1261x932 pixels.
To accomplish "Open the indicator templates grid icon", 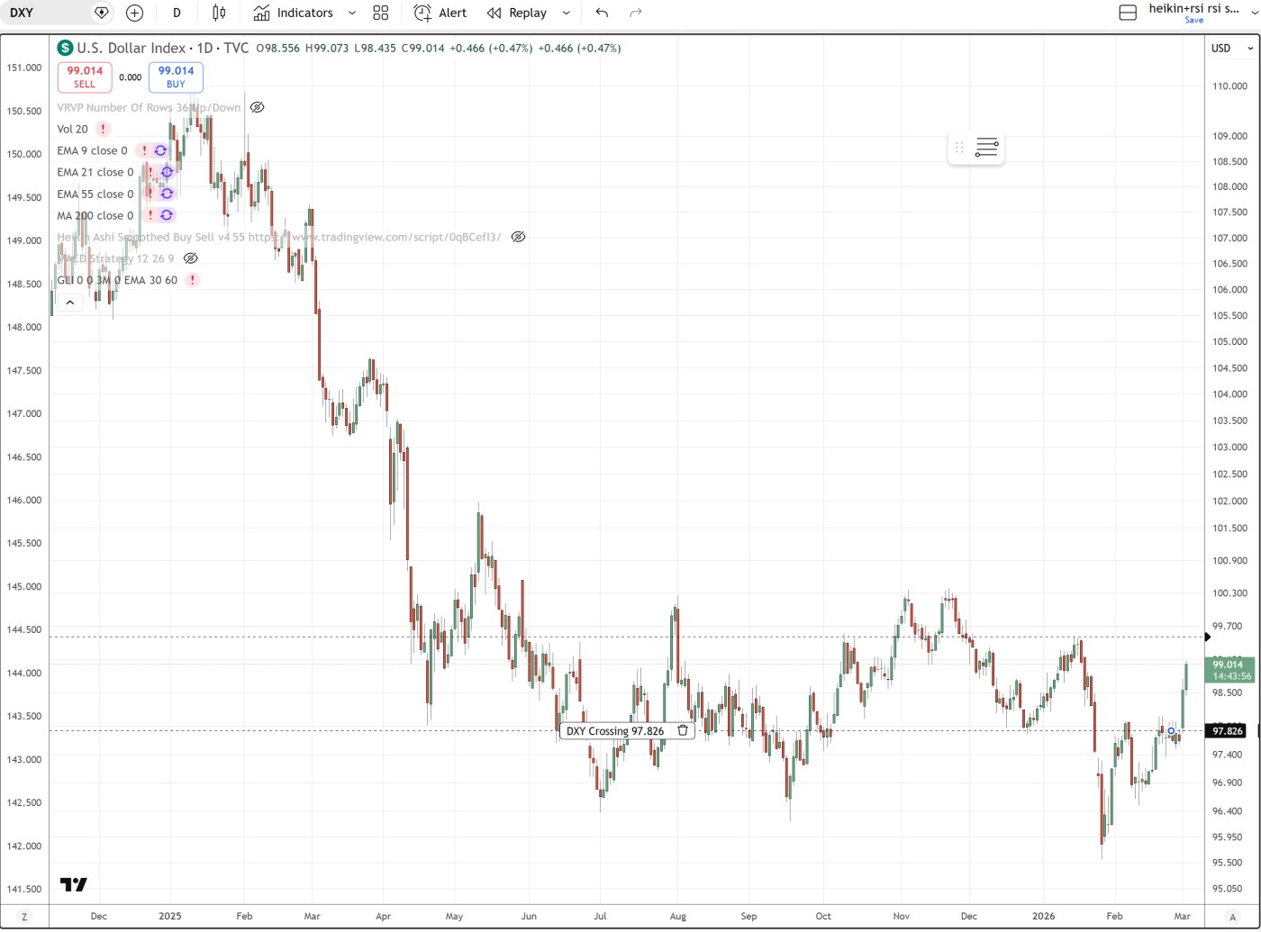I will (380, 13).
